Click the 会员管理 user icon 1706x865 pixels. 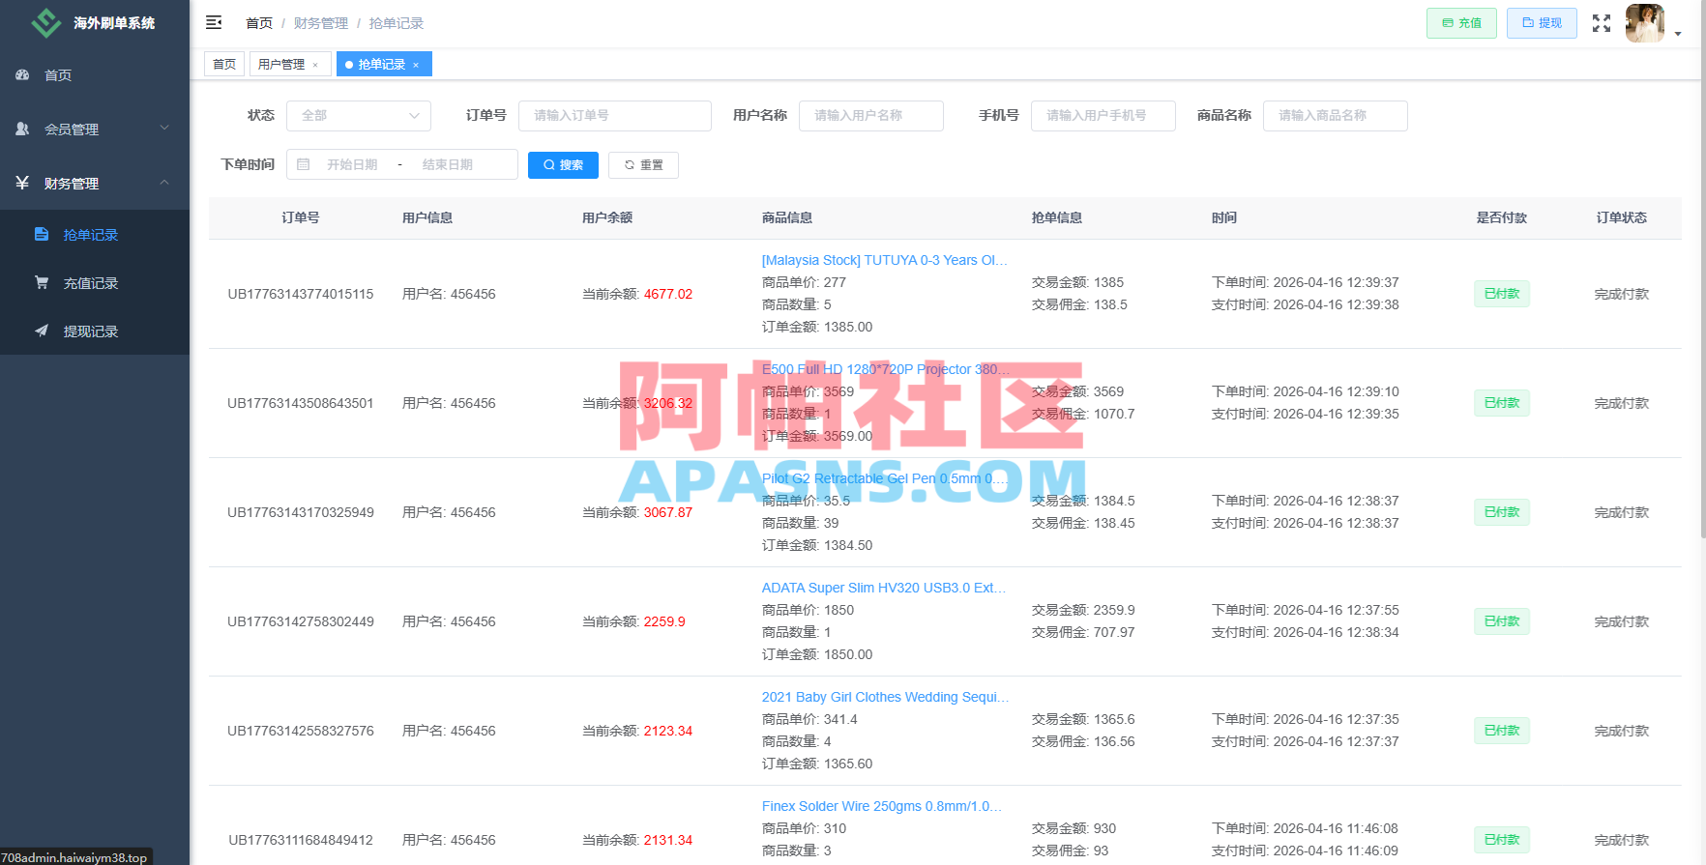[22, 129]
